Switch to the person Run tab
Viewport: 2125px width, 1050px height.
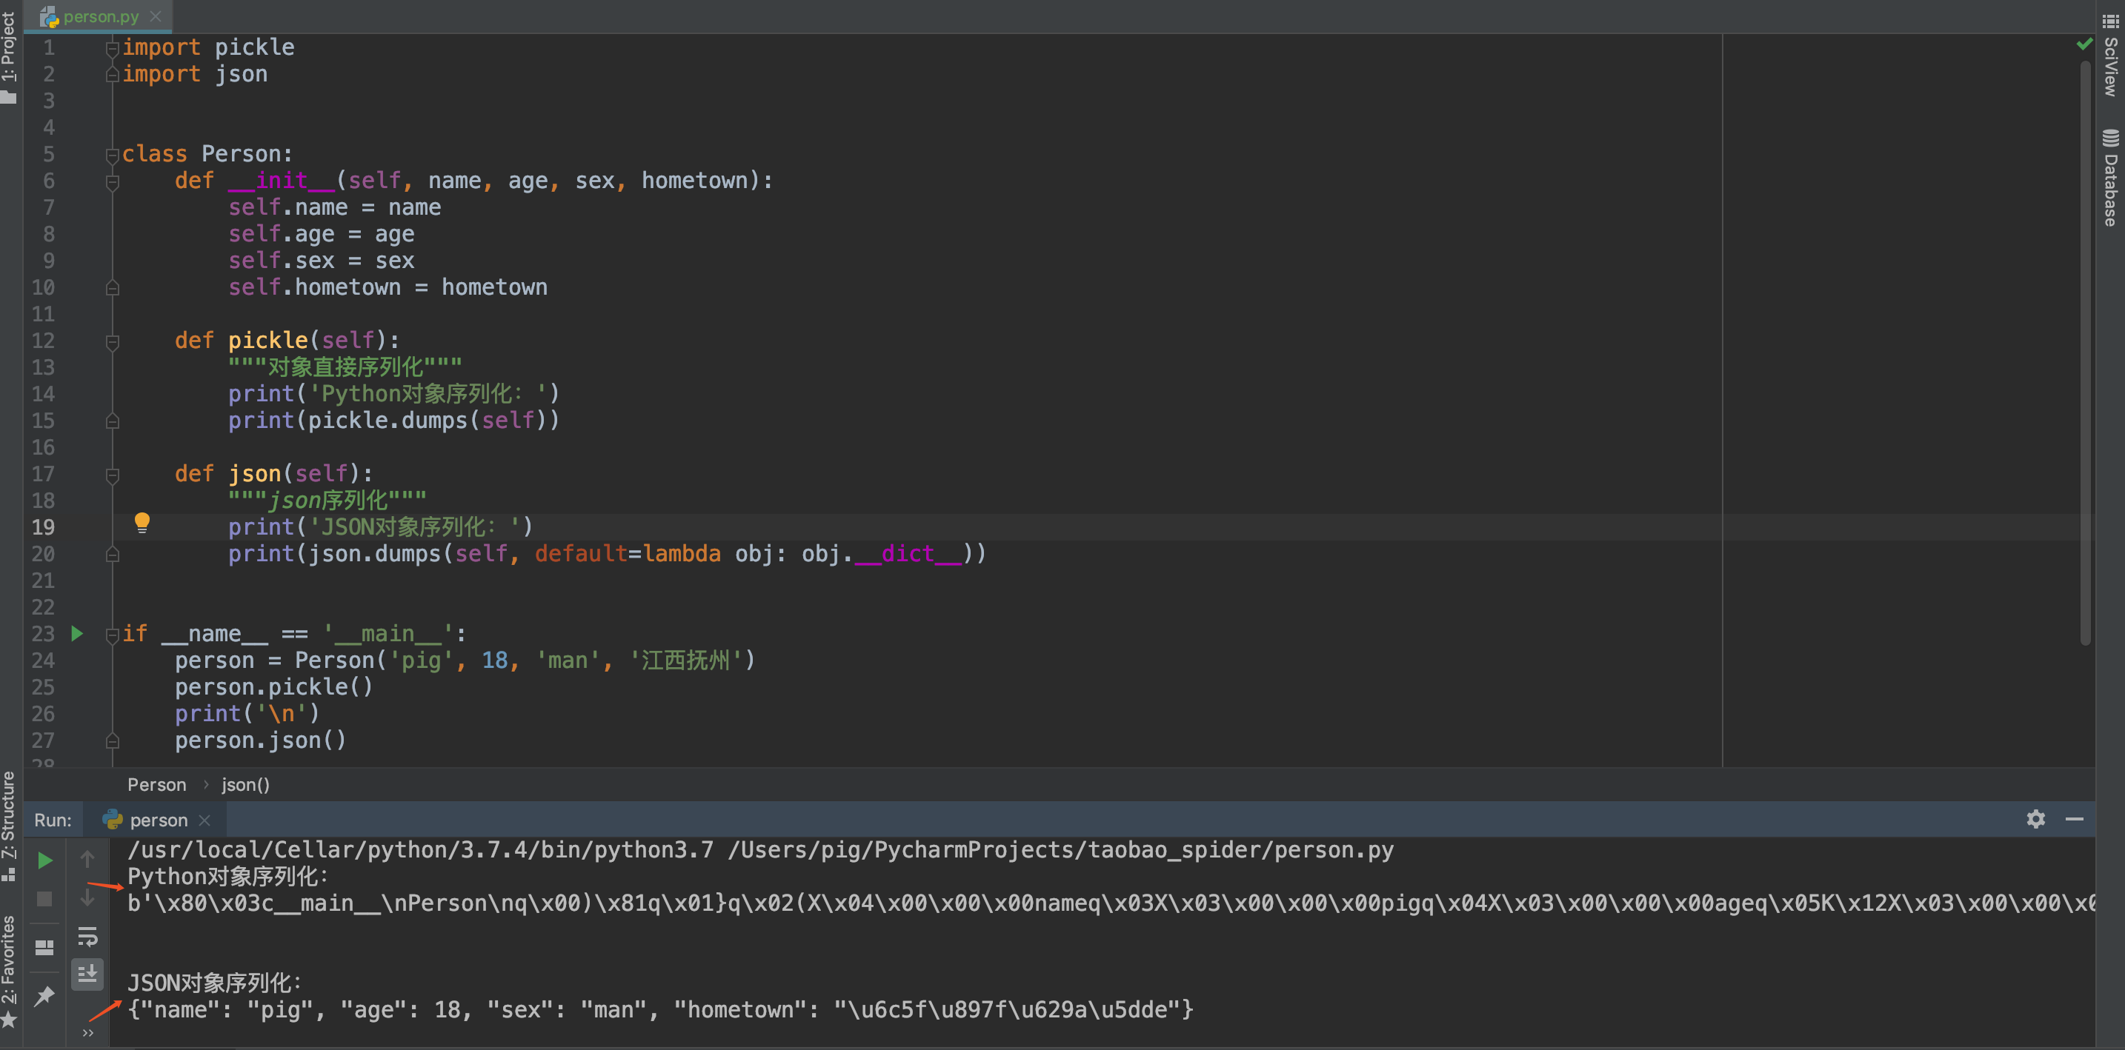click(157, 820)
